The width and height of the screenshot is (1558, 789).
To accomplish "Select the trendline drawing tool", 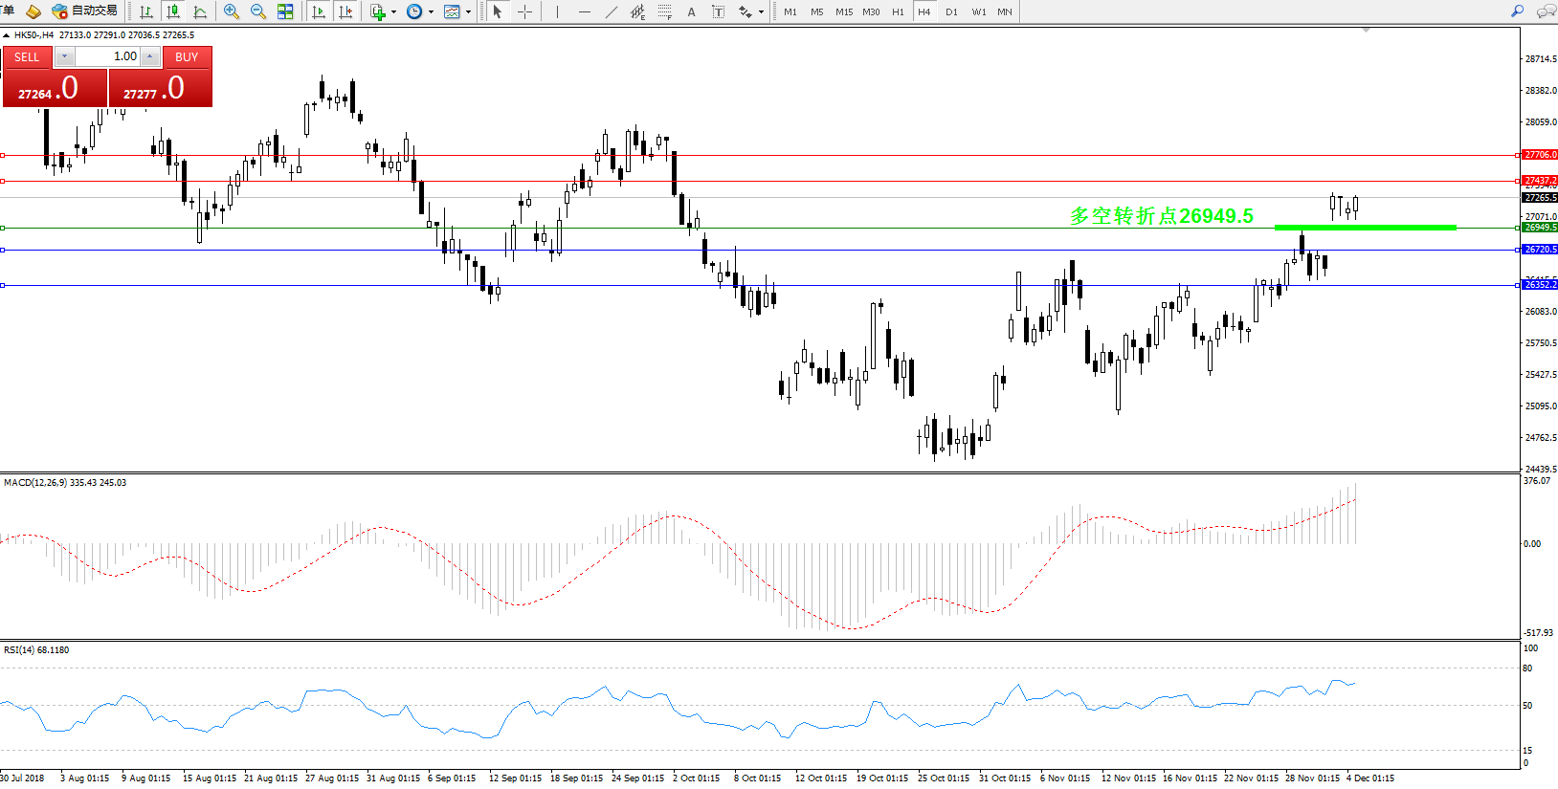I will 612,11.
